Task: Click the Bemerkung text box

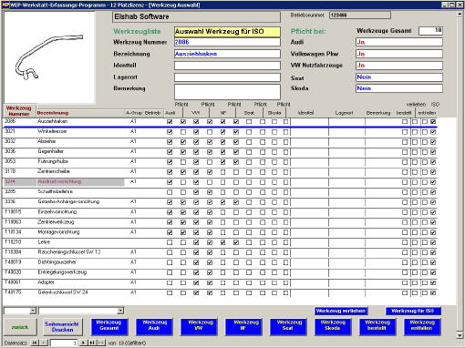Action: pyautogui.click(x=227, y=92)
